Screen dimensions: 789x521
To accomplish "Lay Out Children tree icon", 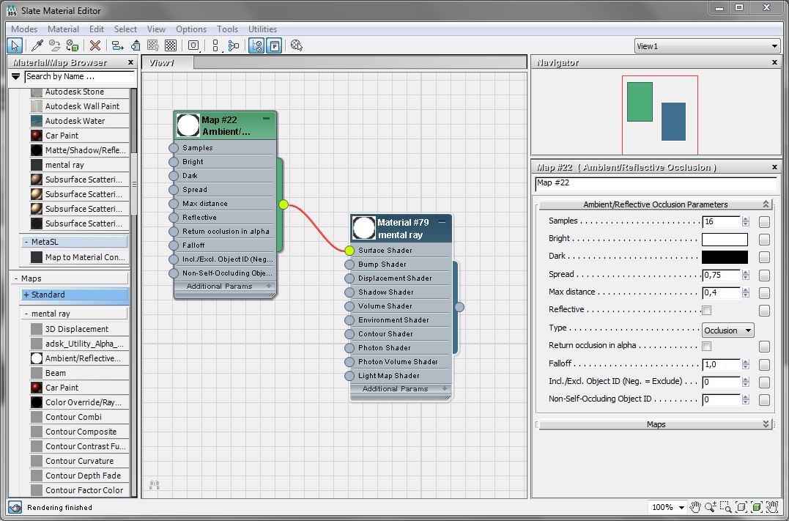I will (234, 46).
